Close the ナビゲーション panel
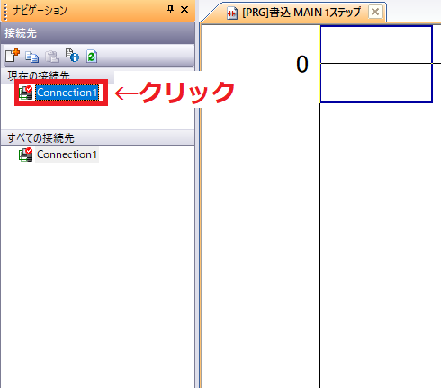 184,10
